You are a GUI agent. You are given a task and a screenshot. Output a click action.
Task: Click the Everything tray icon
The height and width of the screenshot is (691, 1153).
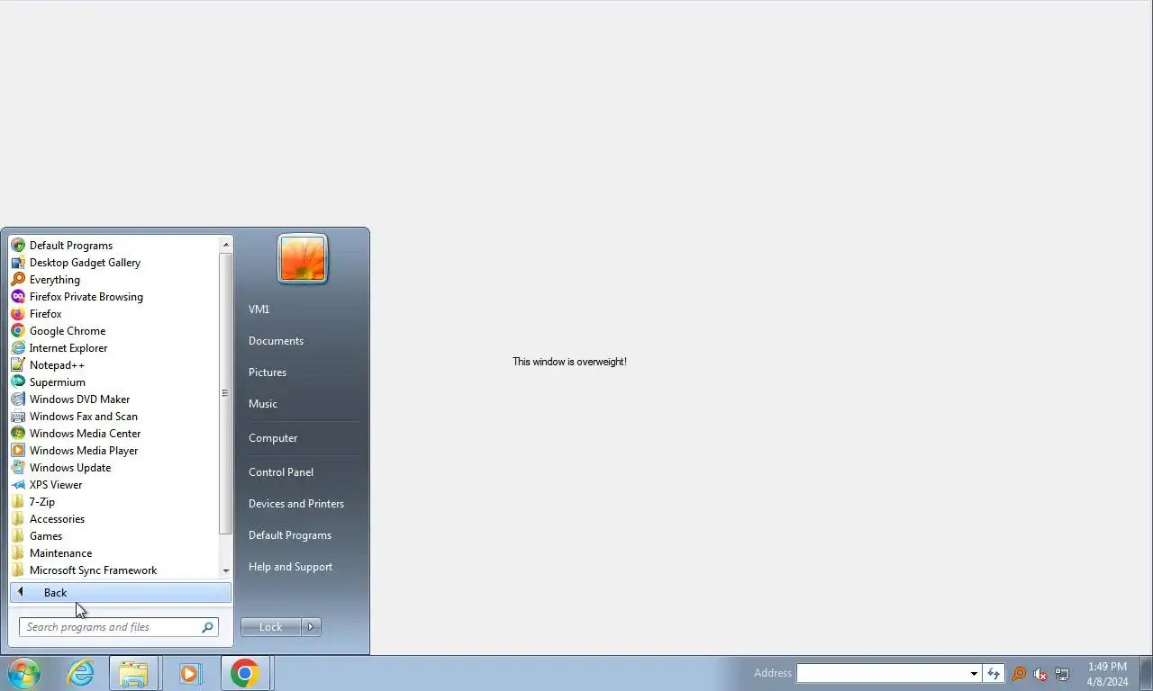click(1019, 674)
